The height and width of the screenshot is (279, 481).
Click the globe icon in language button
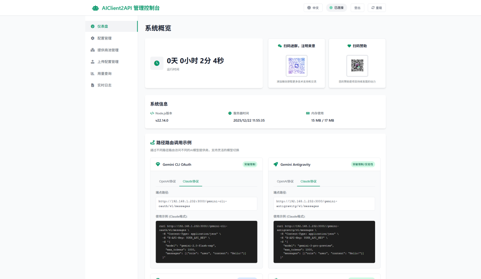click(x=309, y=8)
